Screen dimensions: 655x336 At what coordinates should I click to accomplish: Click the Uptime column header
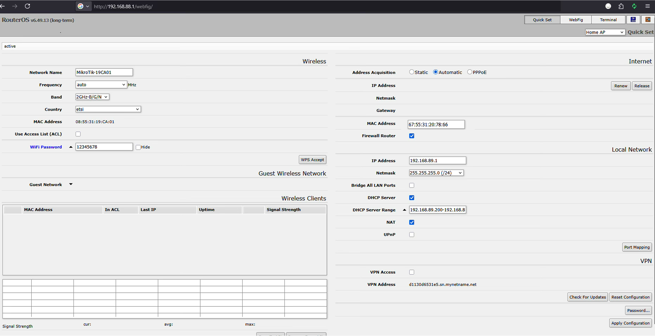pyautogui.click(x=219, y=209)
